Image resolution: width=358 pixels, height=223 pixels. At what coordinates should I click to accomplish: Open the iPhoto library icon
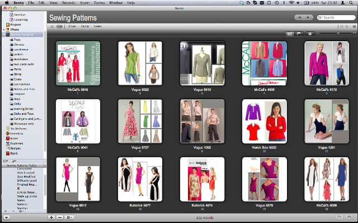coord(8,30)
